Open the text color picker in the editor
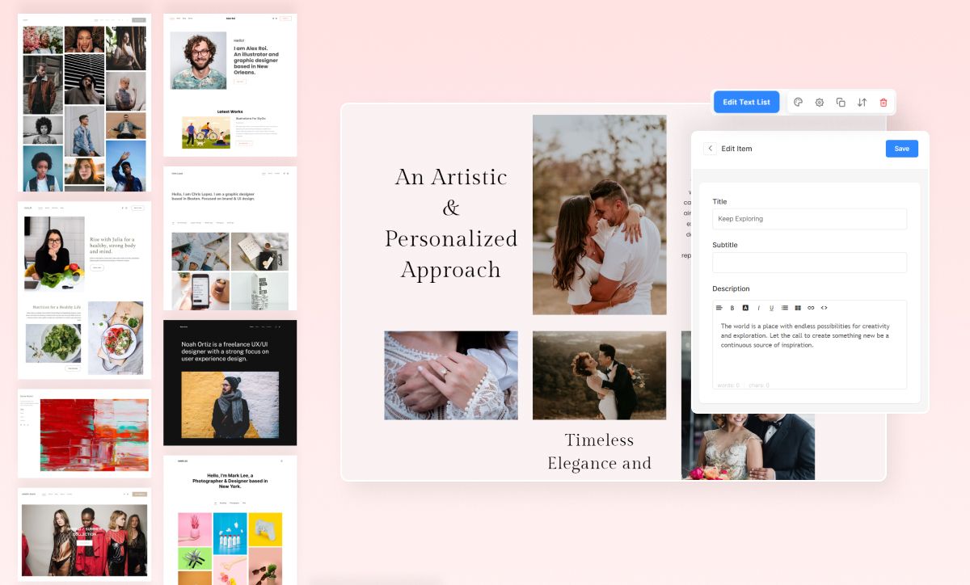970x585 pixels. click(745, 308)
